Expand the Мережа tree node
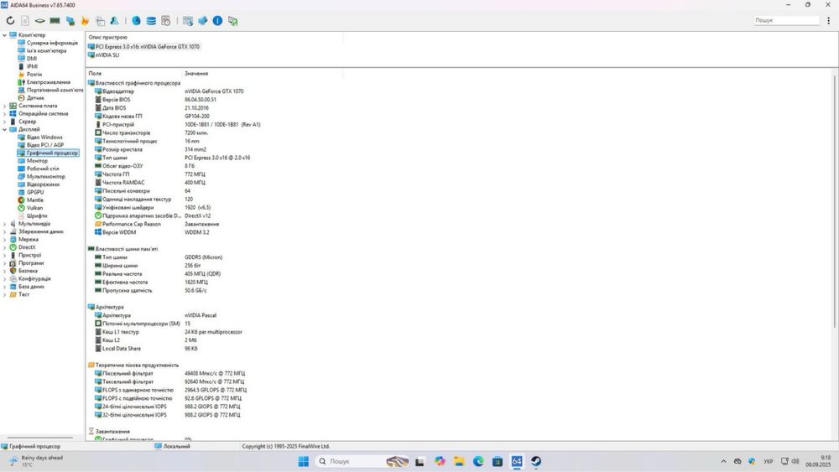 pos(5,240)
